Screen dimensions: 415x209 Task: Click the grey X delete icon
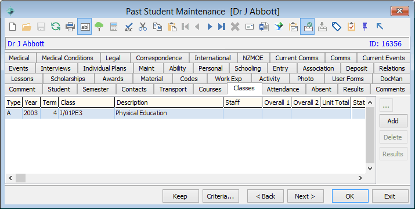click(235, 27)
